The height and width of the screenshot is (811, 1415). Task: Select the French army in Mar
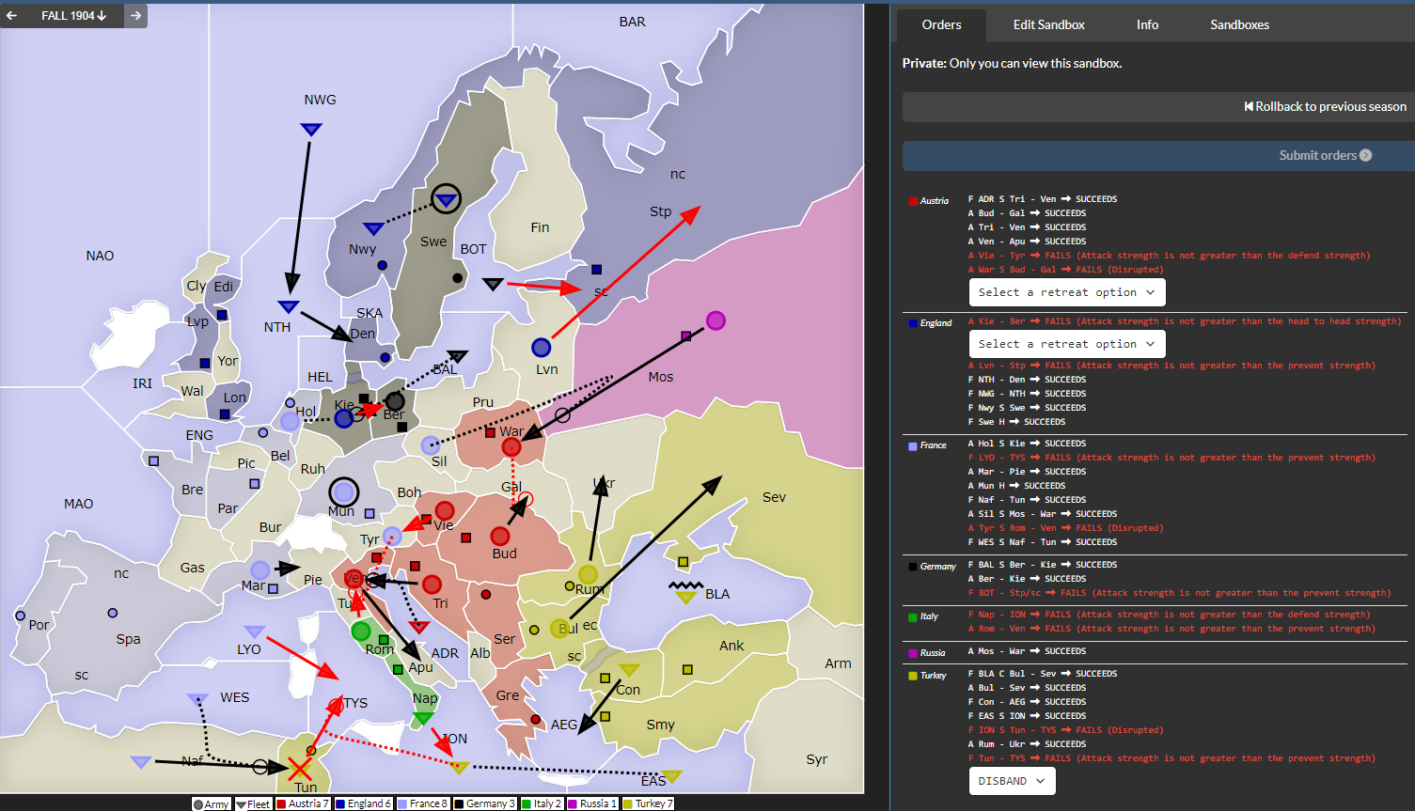click(259, 569)
